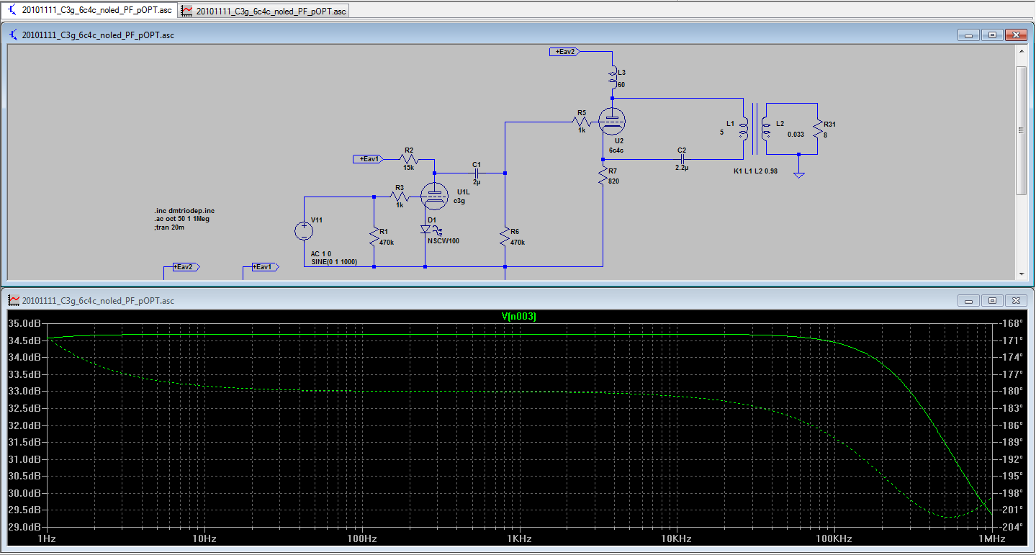Minimize the waveform plot window
1036x555 pixels.
[968, 299]
